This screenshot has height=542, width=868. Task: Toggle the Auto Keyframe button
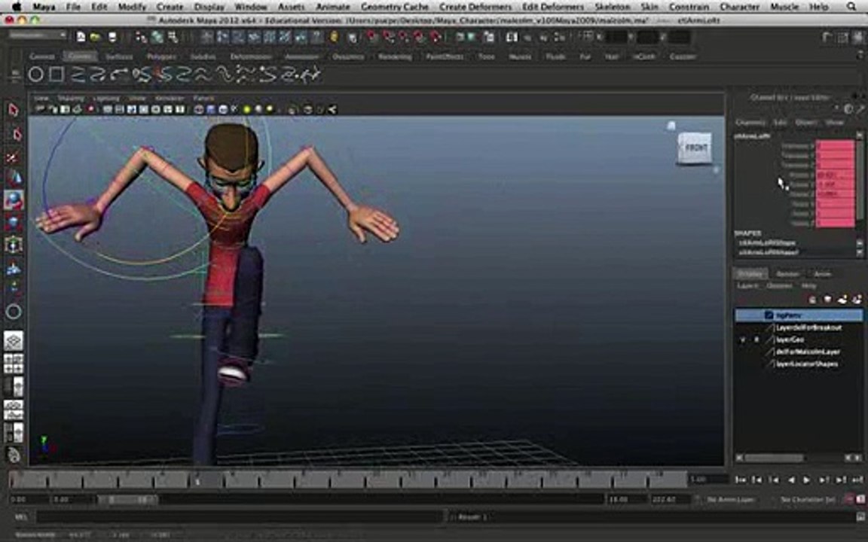(x=849, y=499)
